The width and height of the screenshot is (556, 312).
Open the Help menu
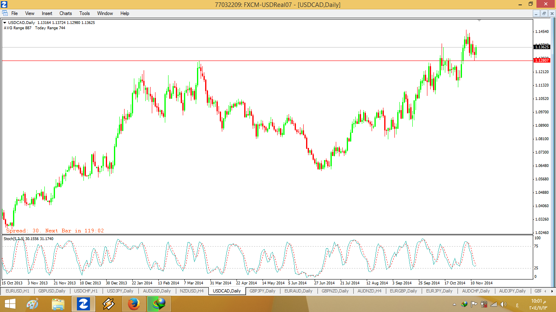(x=125, y=13)
